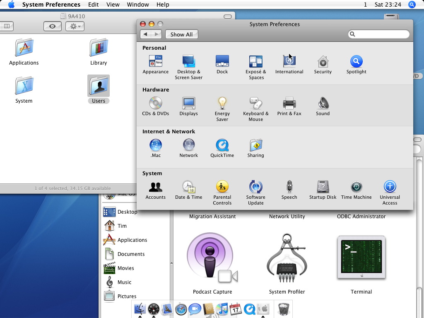Select the Terminal application
Viewport: 424px width, 318px height.
[361, 265]
